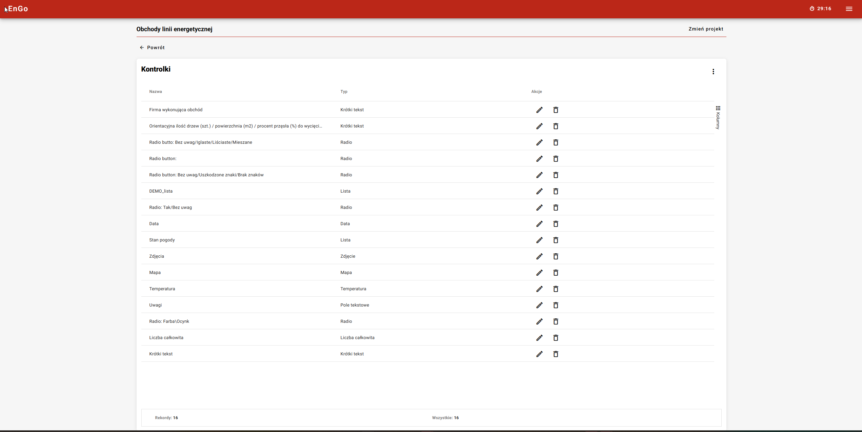Click the EnGo logo in header

(18, 9)
